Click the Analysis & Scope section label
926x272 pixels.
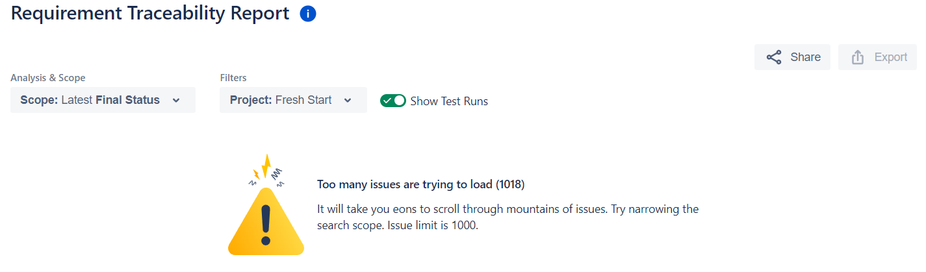48,78
